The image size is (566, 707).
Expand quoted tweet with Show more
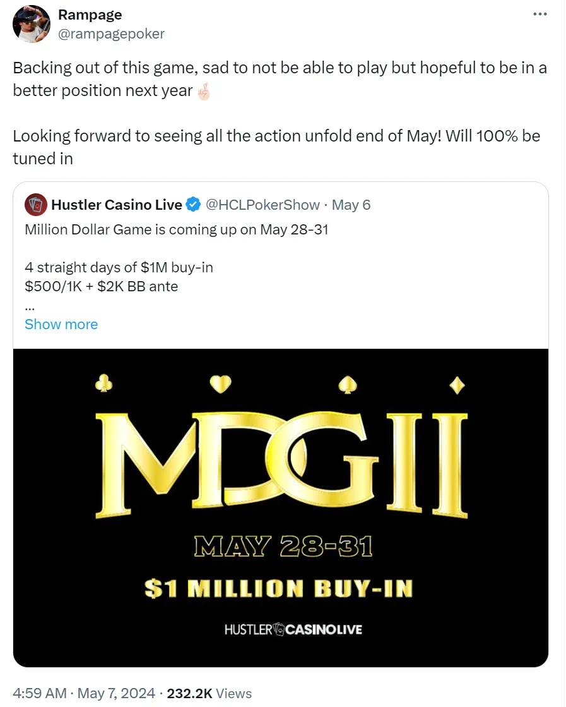(61, 324)
